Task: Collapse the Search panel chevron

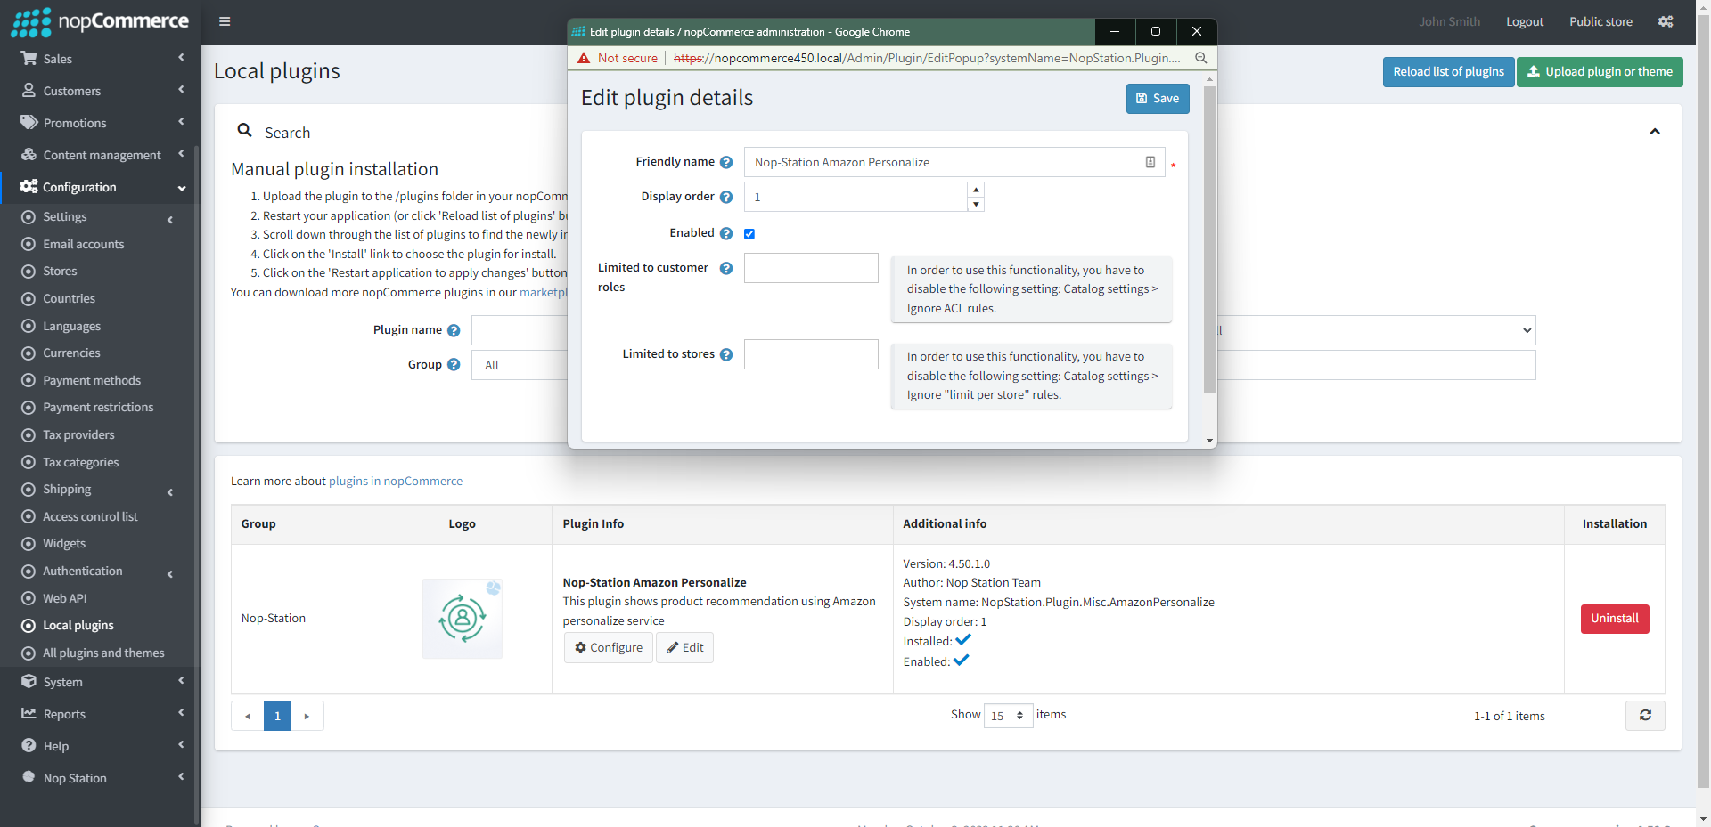Action: point(1655,132)
